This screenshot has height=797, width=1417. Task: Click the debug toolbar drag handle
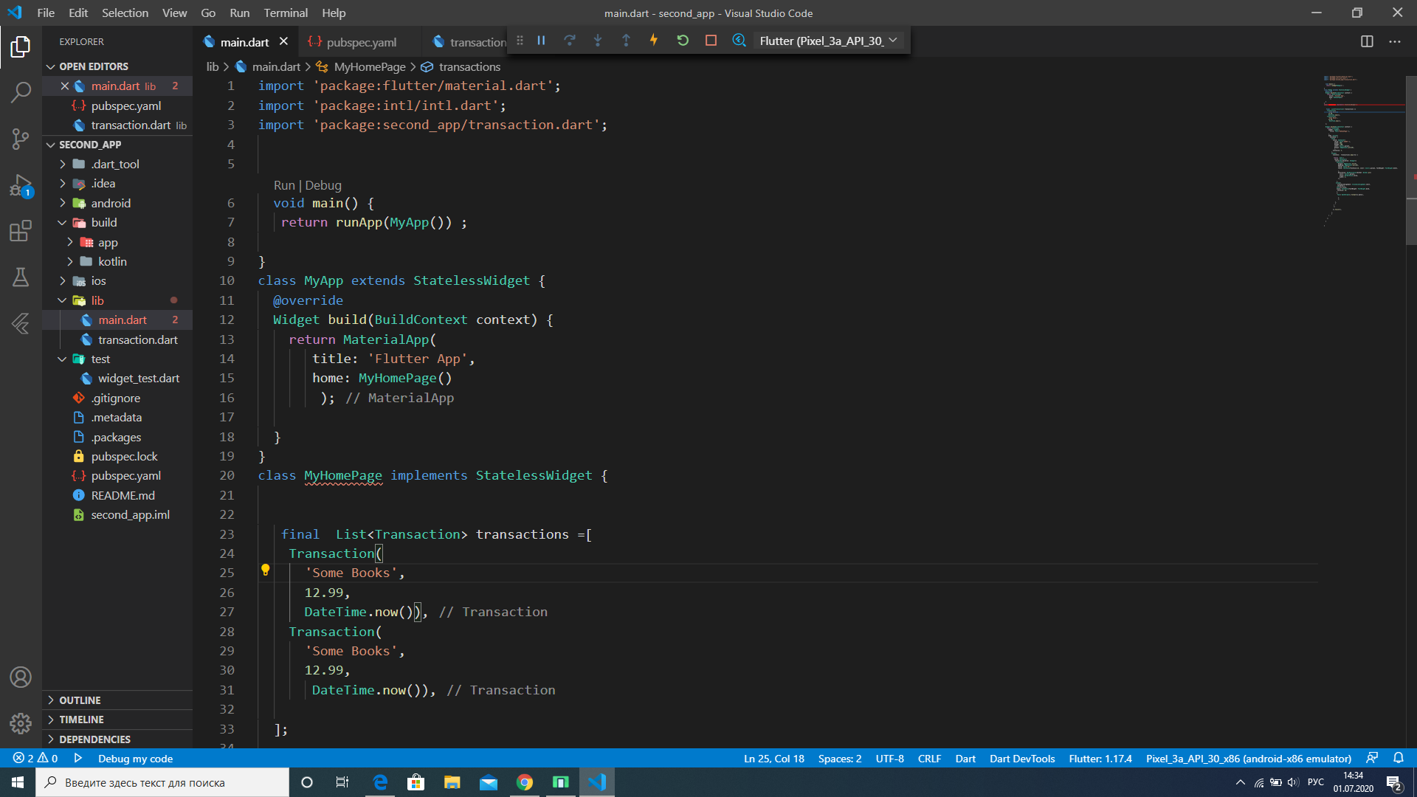520,41
